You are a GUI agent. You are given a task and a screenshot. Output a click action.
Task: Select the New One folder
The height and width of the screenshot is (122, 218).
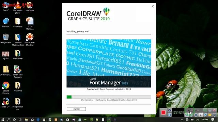[18, 87]
